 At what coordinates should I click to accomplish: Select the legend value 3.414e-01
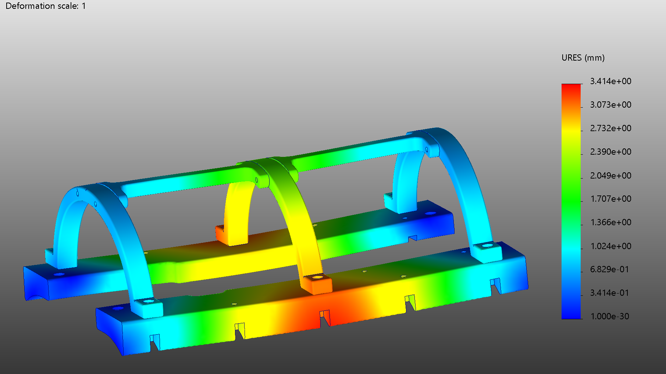click(x=609, y=293)
